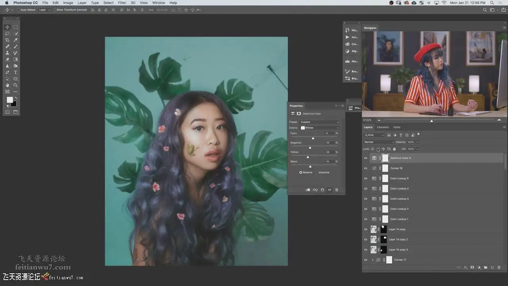Select the Eyedropper tool

pos(15,40)
